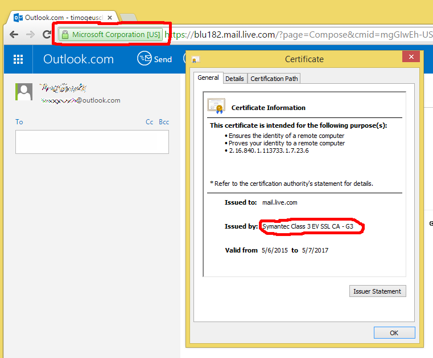Open the To contacts link

click(19, 122)
